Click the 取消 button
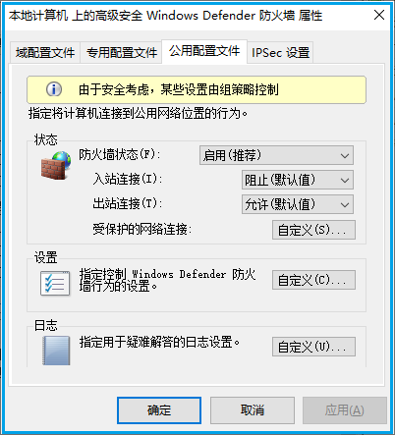The image size is (395, 435). tap(253, 410)
